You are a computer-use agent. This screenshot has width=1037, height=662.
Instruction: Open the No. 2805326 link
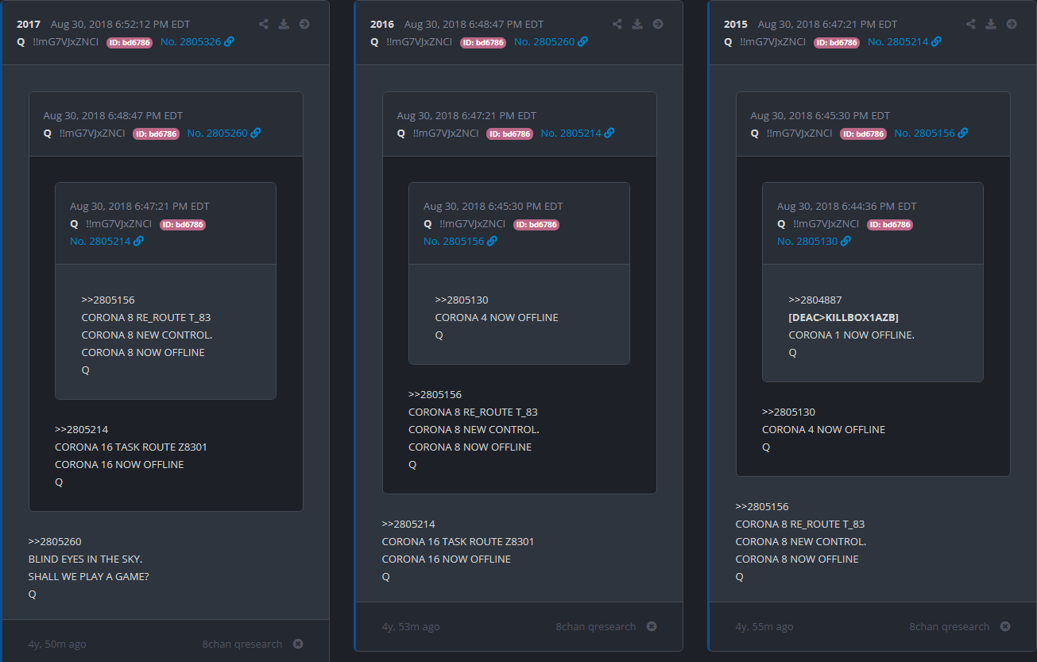point(197,41)
